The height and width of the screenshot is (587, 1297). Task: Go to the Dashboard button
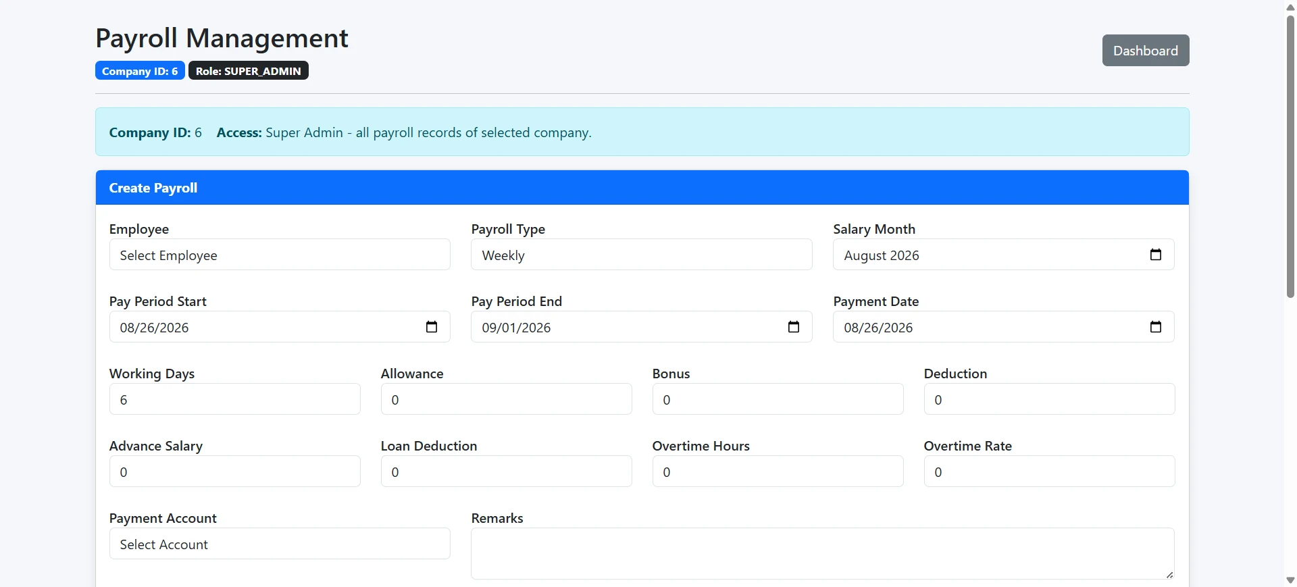[x=1146, y=51]
